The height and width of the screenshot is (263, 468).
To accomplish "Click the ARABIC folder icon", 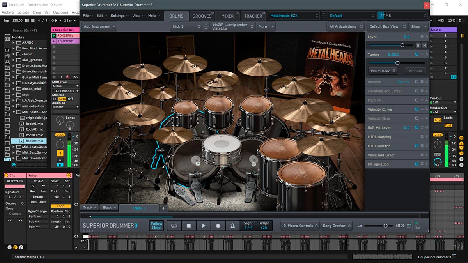I will click(18, 42).
